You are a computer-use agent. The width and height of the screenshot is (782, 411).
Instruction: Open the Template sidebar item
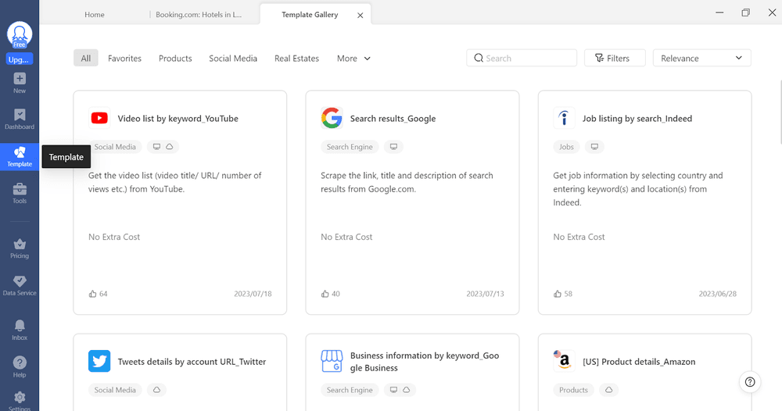coord(20,157)
